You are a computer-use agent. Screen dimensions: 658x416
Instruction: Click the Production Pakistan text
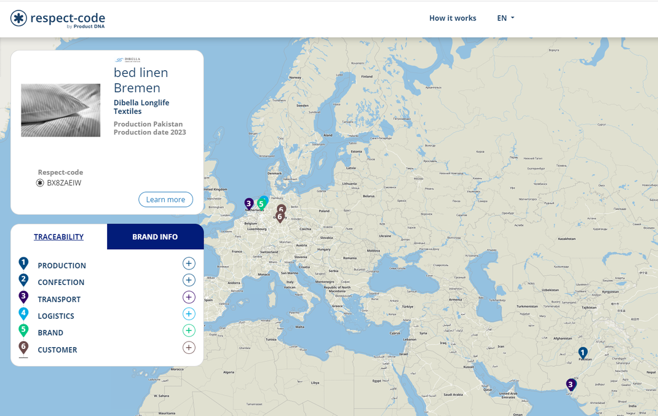point(148,124)
